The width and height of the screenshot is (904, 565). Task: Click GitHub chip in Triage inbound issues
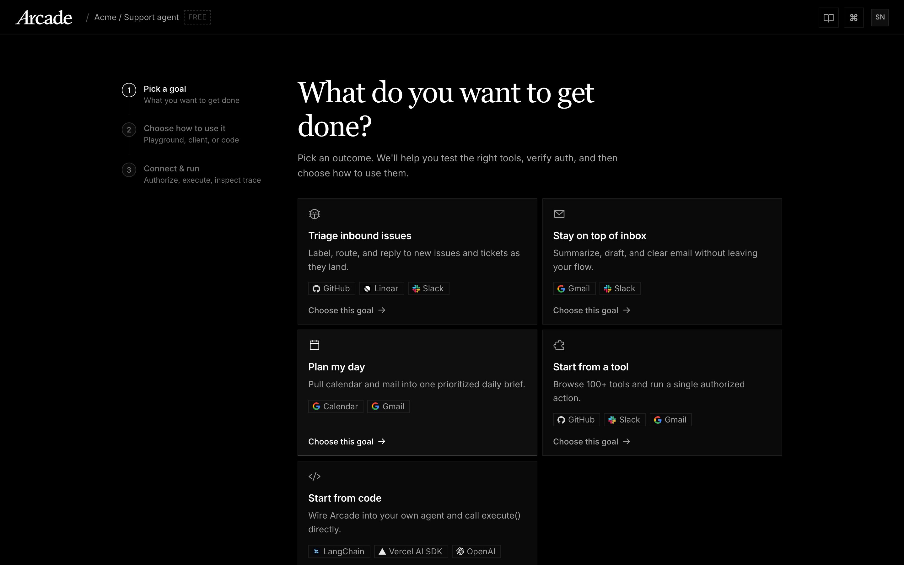[331, 288]
